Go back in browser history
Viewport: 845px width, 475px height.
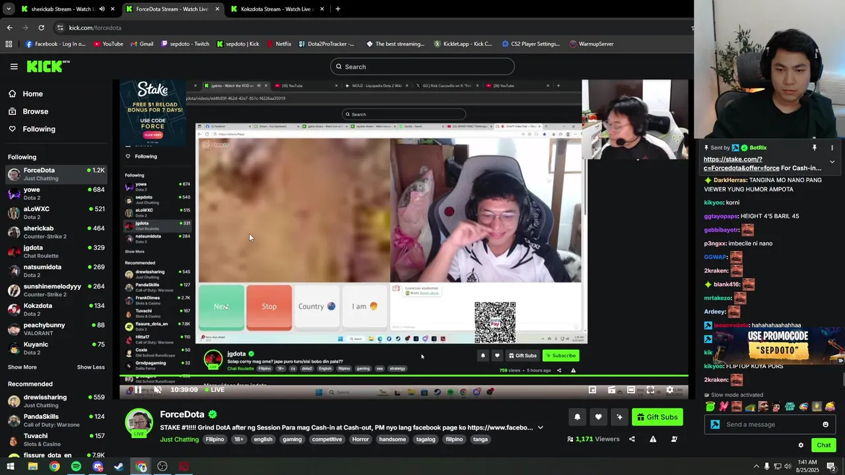pyautogui.click(x=9, y=28)
